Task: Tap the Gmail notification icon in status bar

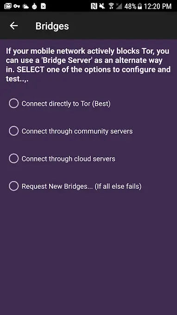Action: coord(7,6)
